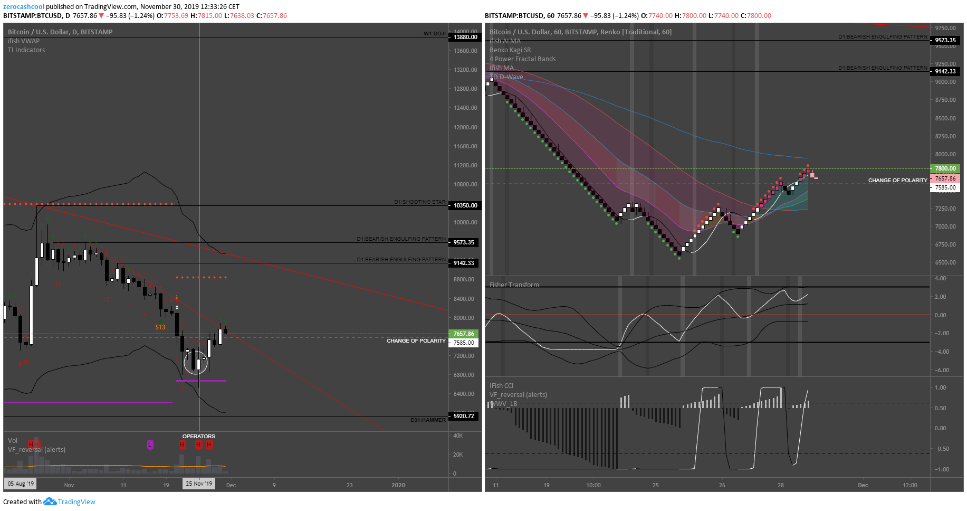Click the 13600.00 tick on daily price axis
Image resolution: width=967 pixels, height=511 pixels.
[x=465, y=51]
